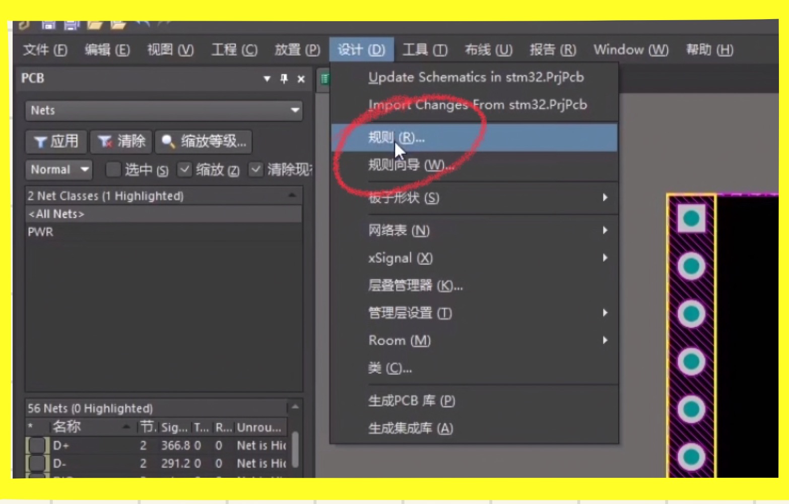The width and height of the screenshot is (789, 504).
Task: Enable the 选中 (S) checkbox
Action: click(x=113, y=170)
